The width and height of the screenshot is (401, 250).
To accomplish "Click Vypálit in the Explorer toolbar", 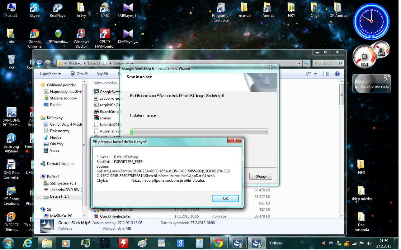I will pyautogui.click(x=102, y=74).
